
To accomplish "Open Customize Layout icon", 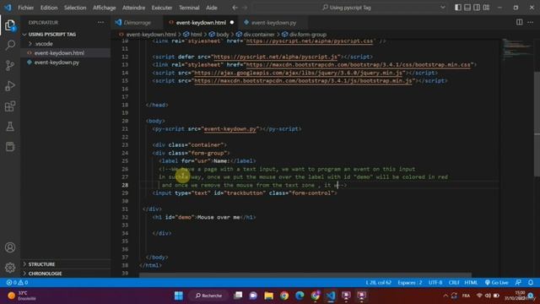I will coord(486,8).
